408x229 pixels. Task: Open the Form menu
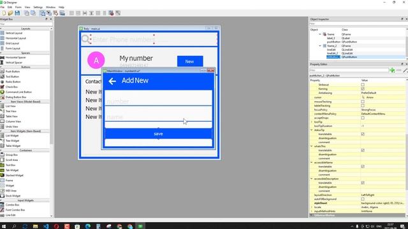18,7
